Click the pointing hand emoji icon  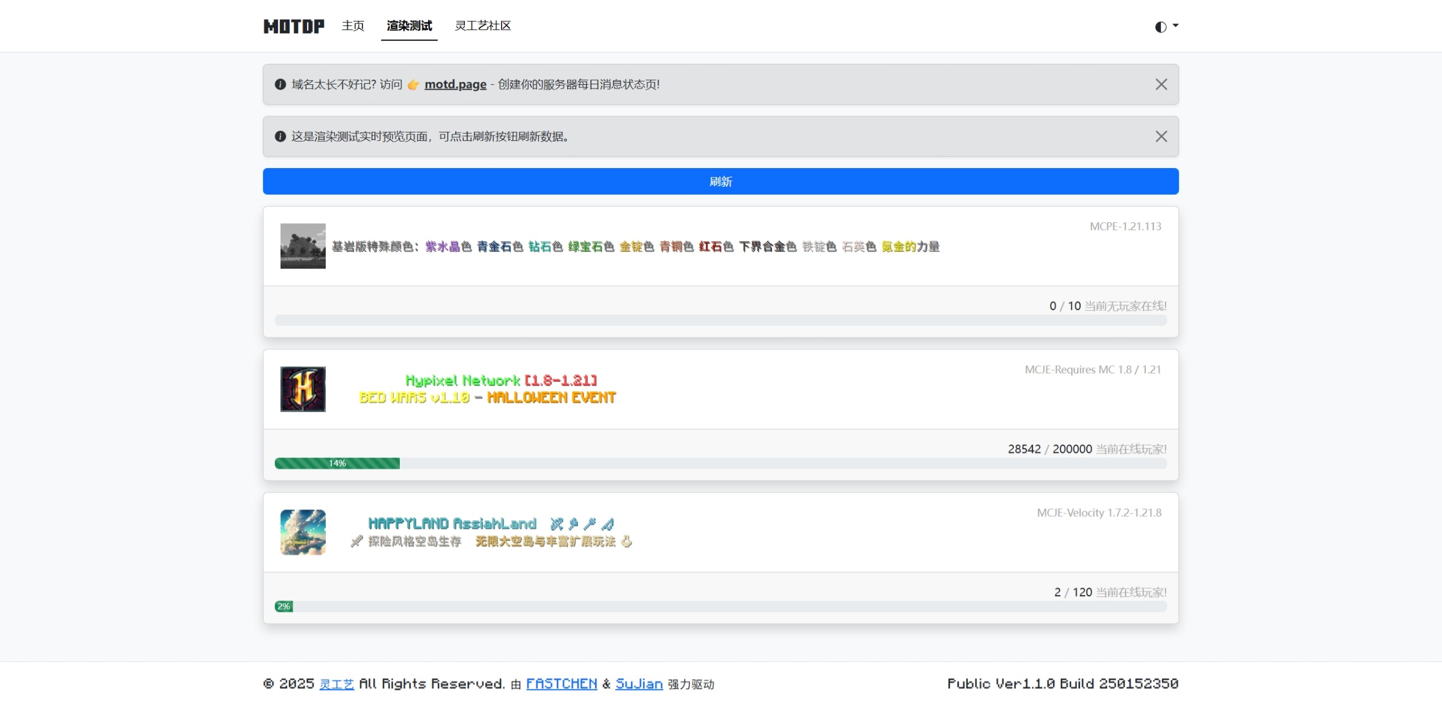pyautogui.click(x=413, y=84)
